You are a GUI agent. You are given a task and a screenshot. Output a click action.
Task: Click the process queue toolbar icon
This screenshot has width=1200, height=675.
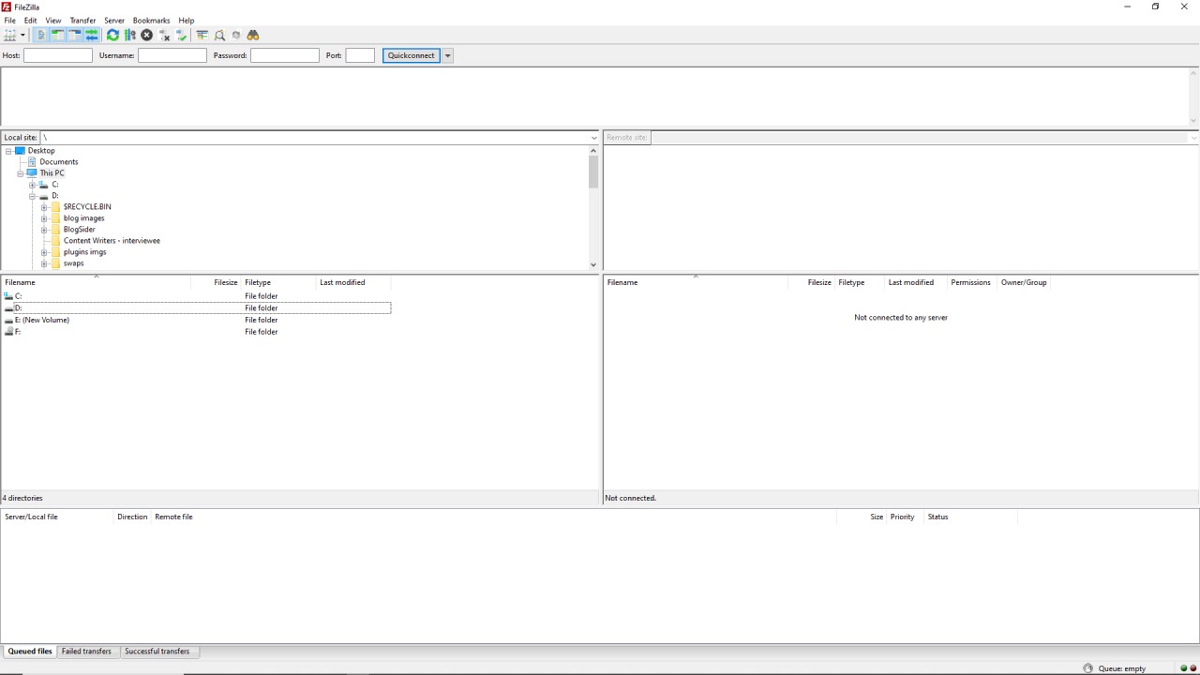(129, 35)
